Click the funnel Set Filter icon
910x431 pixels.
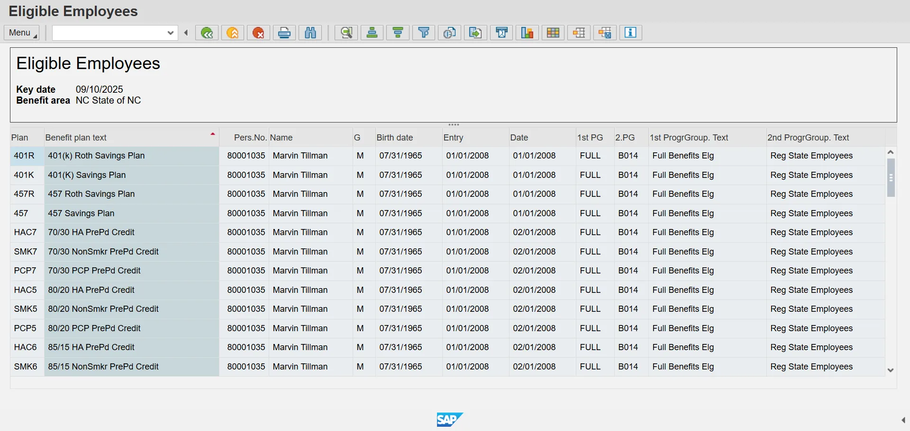coord(424,33)
